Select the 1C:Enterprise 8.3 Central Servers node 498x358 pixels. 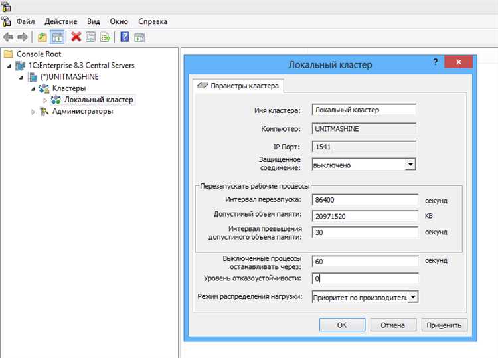81,66
